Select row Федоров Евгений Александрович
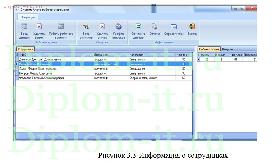 (104, 78)
